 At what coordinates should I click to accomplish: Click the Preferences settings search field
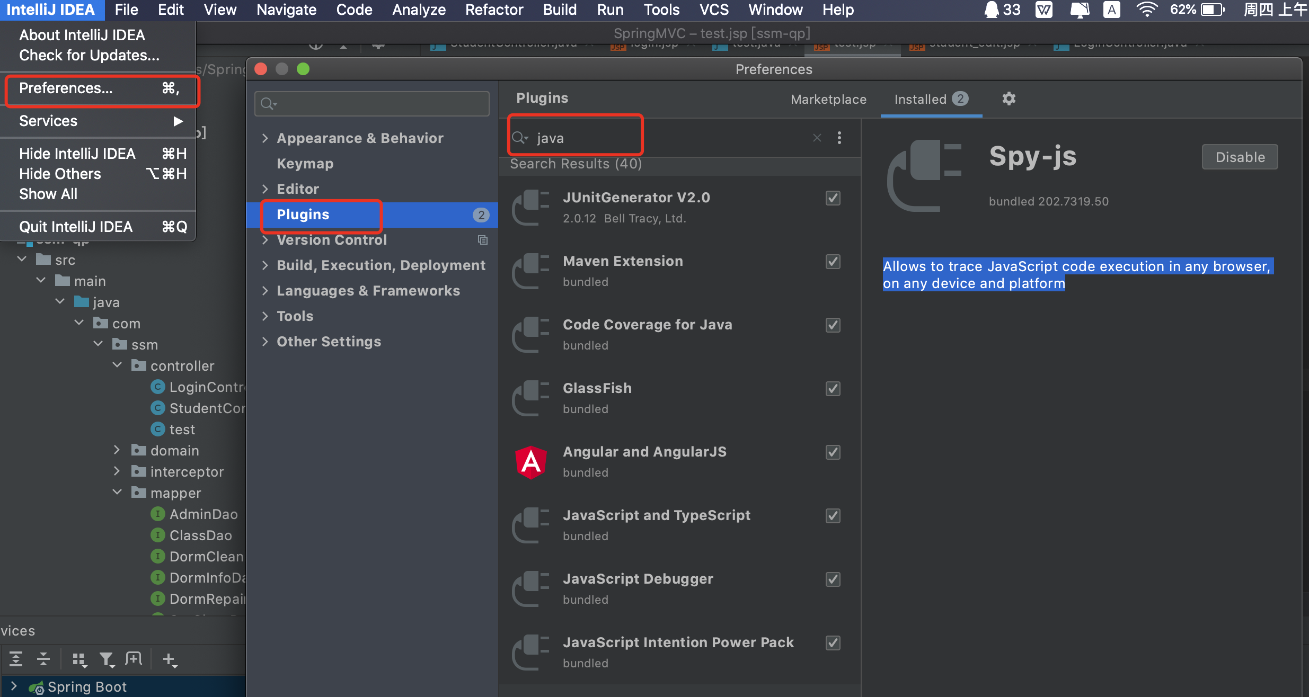pos(372,103)
